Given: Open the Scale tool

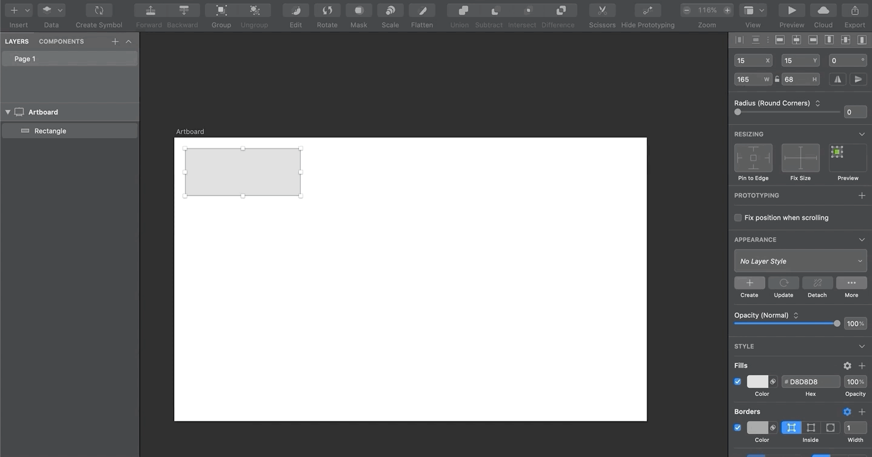Looking at the screenshot, I should [x=389, y=10].
